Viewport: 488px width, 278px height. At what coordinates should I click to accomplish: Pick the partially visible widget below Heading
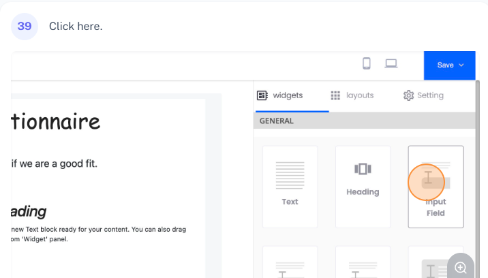363,263
